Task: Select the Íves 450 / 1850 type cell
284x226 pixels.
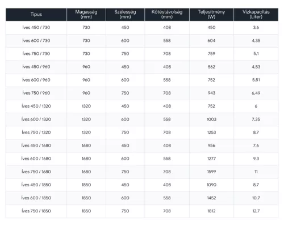Action: coord(36,185)
